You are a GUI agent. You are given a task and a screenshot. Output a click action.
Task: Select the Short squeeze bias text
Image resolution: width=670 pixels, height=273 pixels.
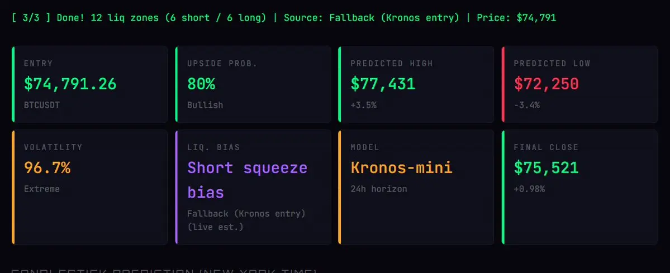[247, 180]
